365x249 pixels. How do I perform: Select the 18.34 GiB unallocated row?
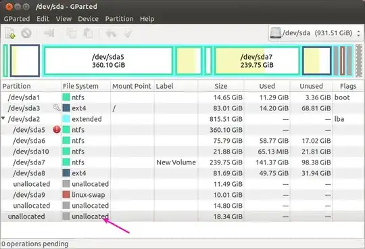(182, 217)
